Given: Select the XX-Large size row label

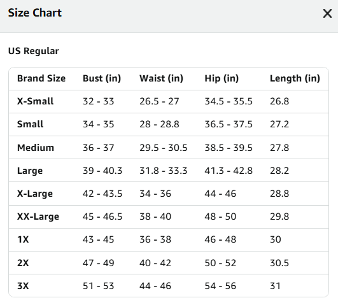Looking at the screenshot, I should (x=38, y=216).
